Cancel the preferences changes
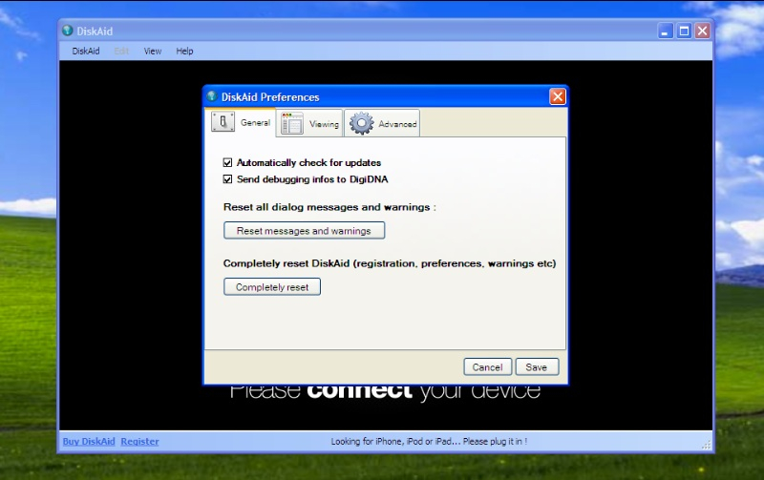 tap(487, 367)
